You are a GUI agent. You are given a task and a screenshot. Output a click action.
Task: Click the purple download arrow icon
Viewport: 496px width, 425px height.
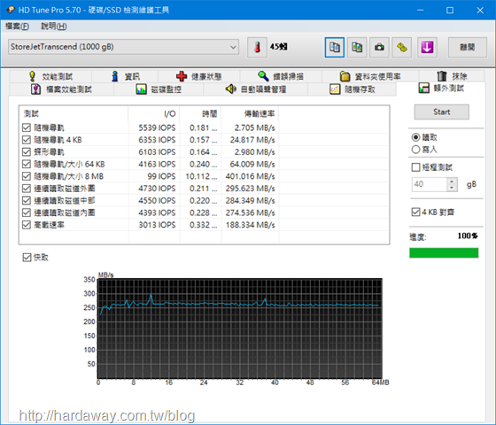coord(427,48)
